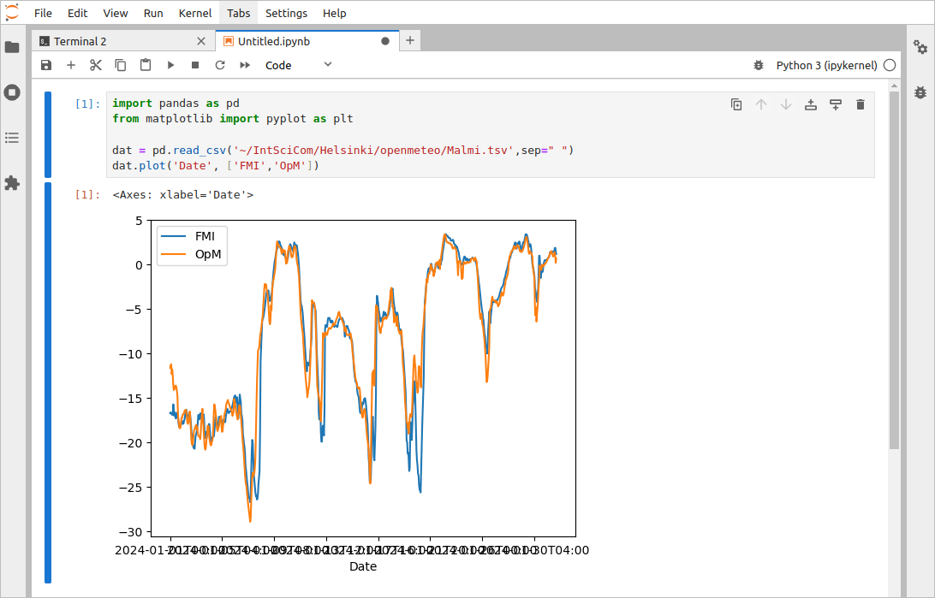
Task: Insert a cell below with plus icon
Action: point(71,65)
